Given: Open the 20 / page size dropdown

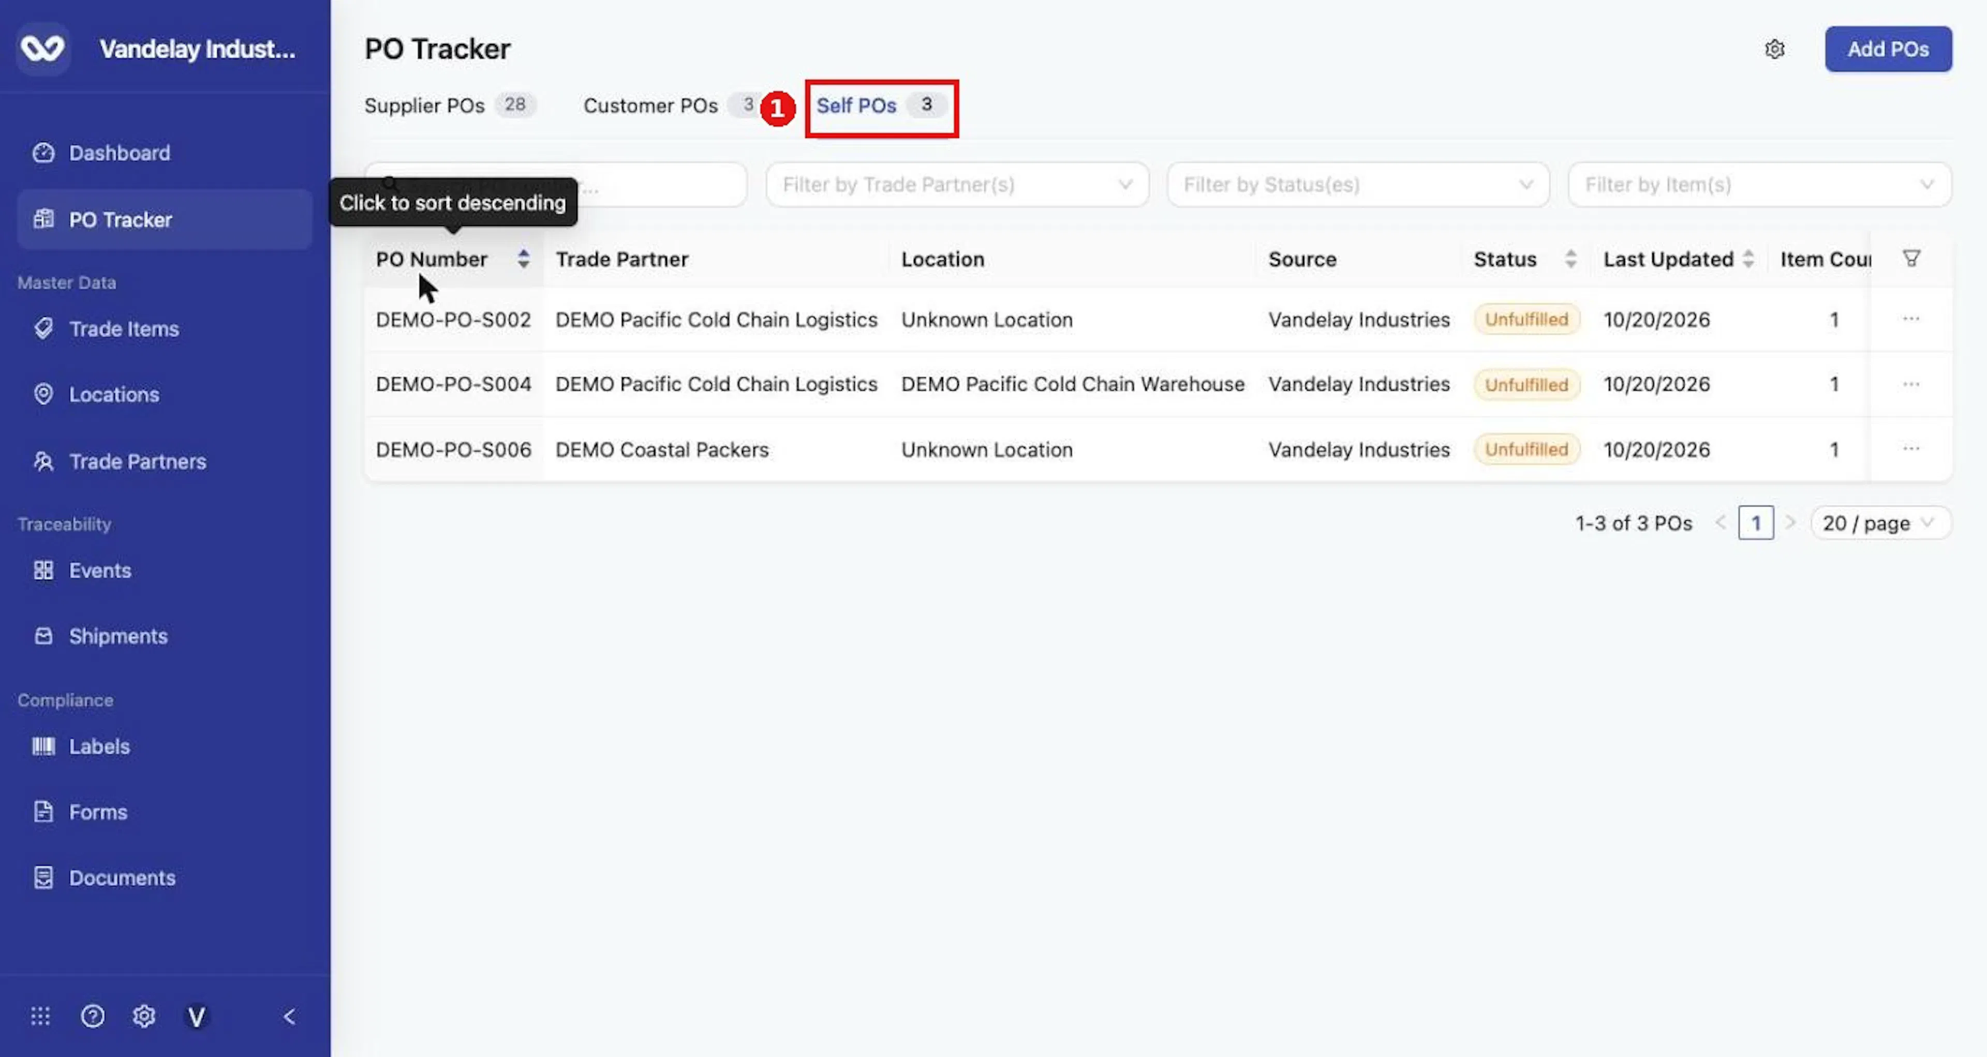Looking at the screenshot, I should tap(1880, 523).
